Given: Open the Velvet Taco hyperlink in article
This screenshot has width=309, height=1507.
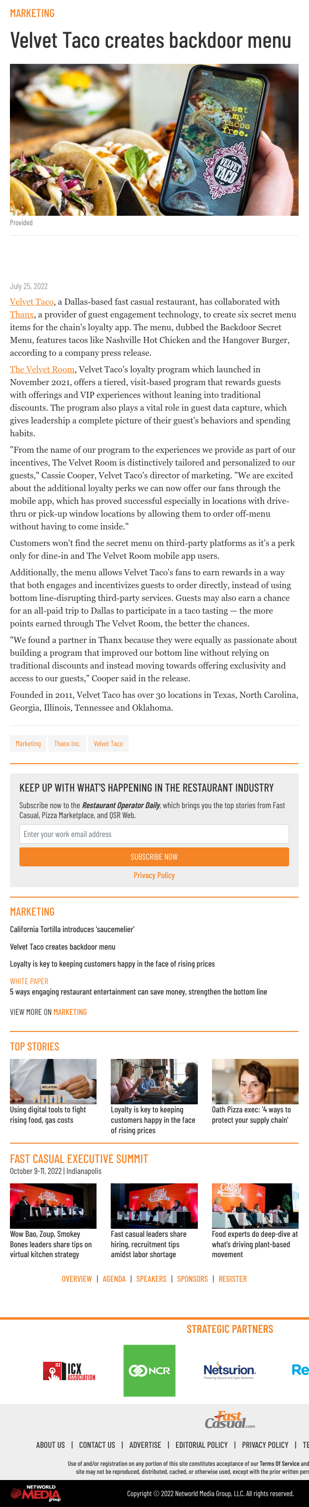Looking at the screenshot, I should 32,302.
